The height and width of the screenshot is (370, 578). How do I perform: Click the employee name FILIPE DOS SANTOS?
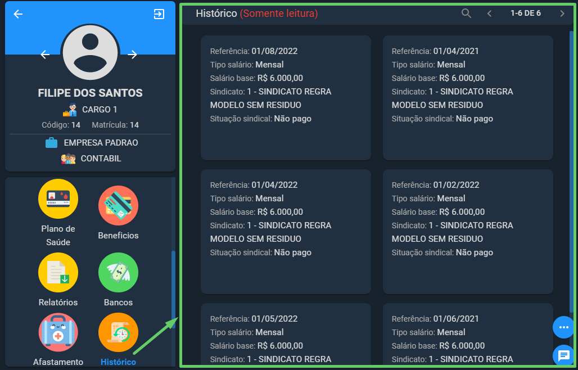(x=91, y=93)
